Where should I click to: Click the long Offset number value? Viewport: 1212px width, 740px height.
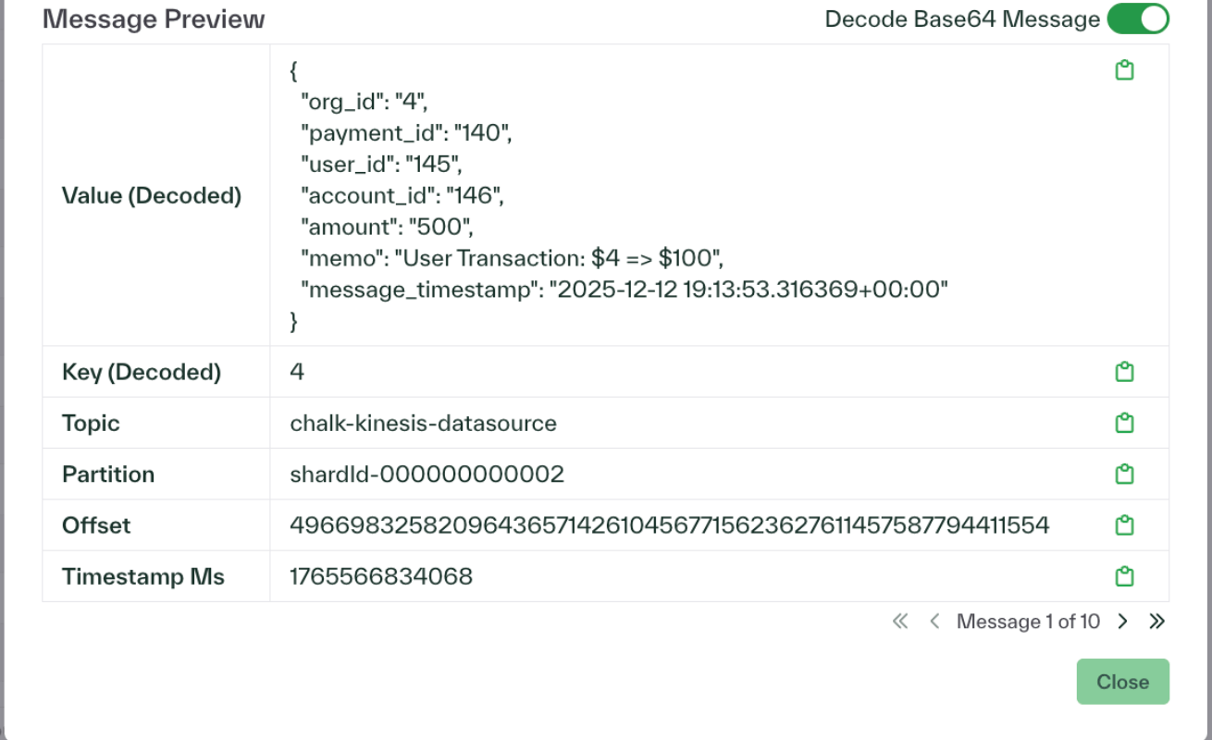tap(669, 525)
